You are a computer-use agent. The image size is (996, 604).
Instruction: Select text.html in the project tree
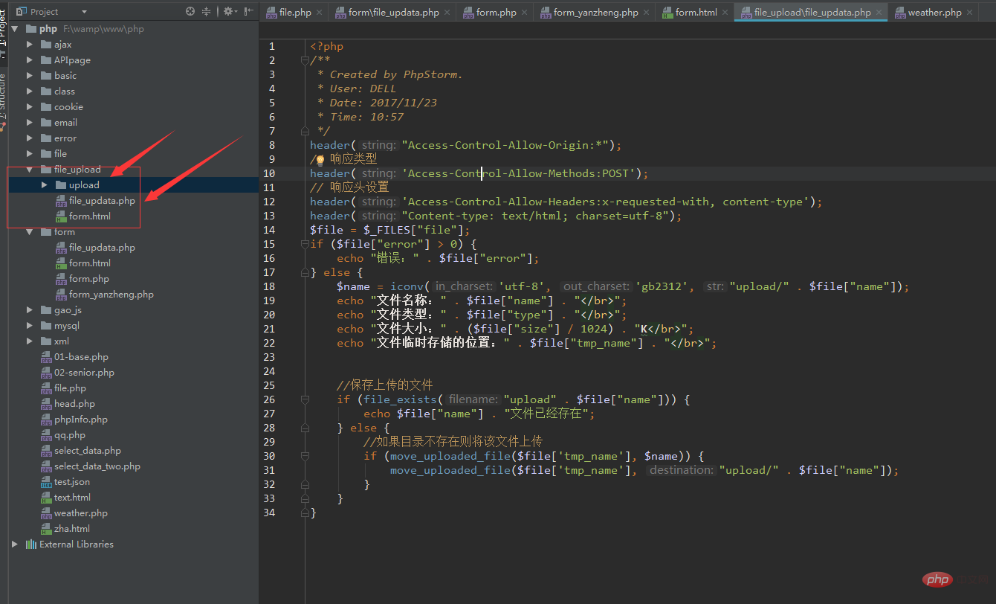[65, 498]
